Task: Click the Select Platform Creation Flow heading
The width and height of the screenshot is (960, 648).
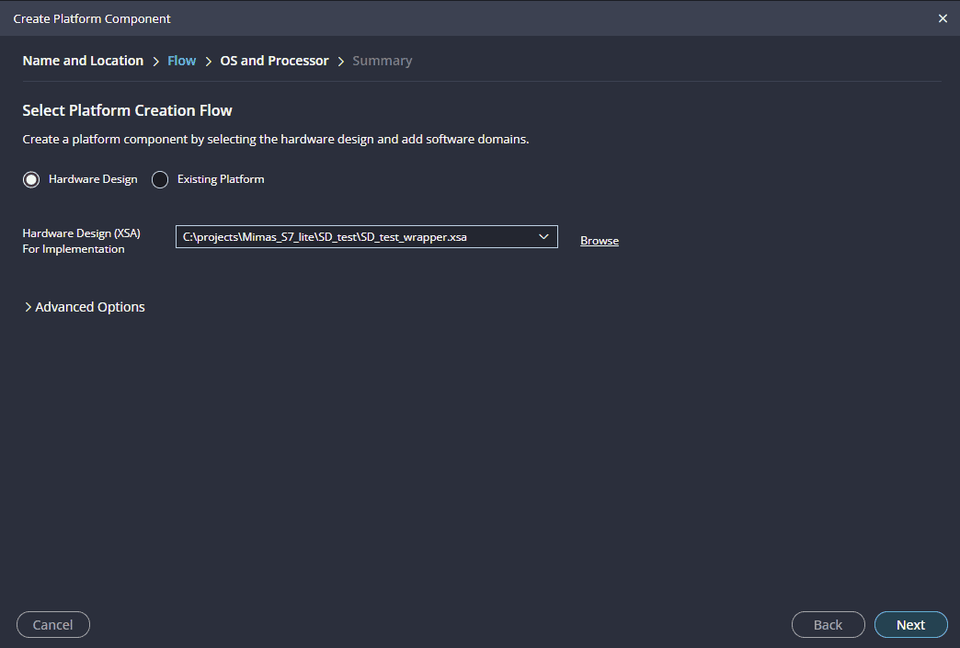Action: click(x=127, y=110)
